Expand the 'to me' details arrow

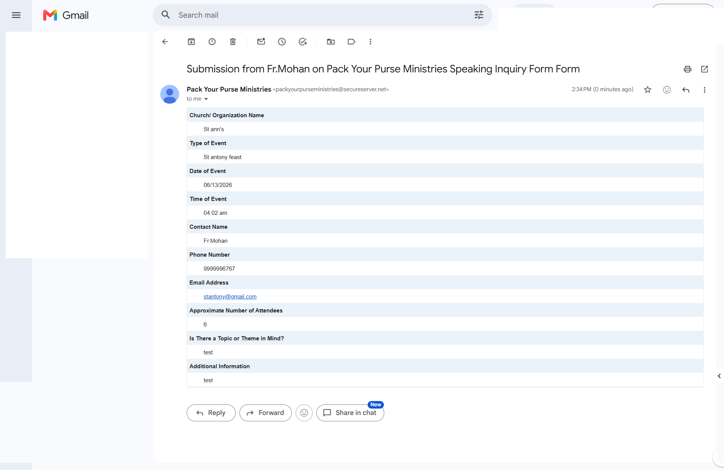click(x=206, y=99)
